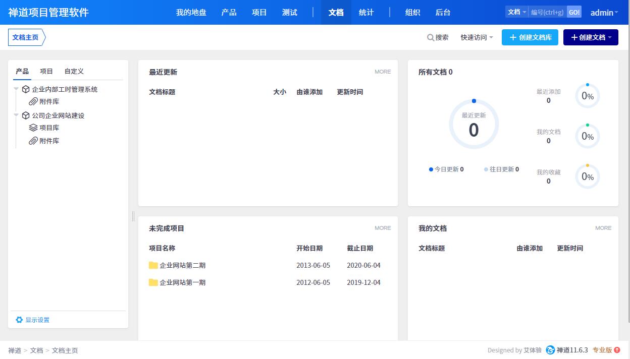Click the cube icon beside 公司企业网站建设
Screen dimensions: 630x359
point(26,115)
